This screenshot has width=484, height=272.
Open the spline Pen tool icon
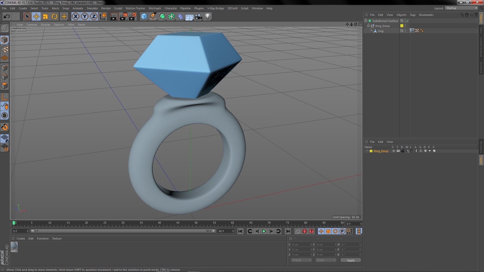153,17
